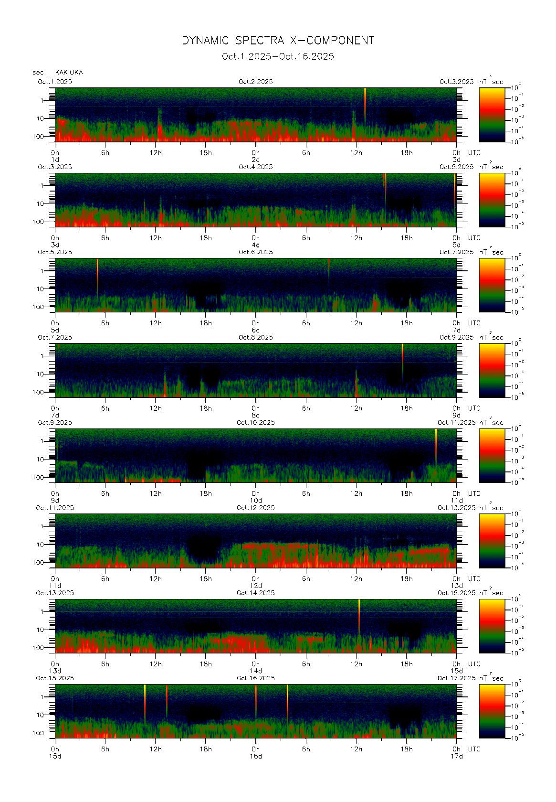Image resolution: width=556 pixels, height=802 pixels.
Task: Click the red blob at top spectrogram's left
Action: (62, 122)
